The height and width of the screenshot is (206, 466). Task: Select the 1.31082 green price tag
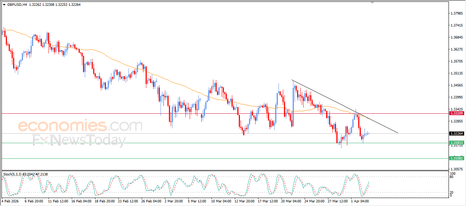(457, 158)
